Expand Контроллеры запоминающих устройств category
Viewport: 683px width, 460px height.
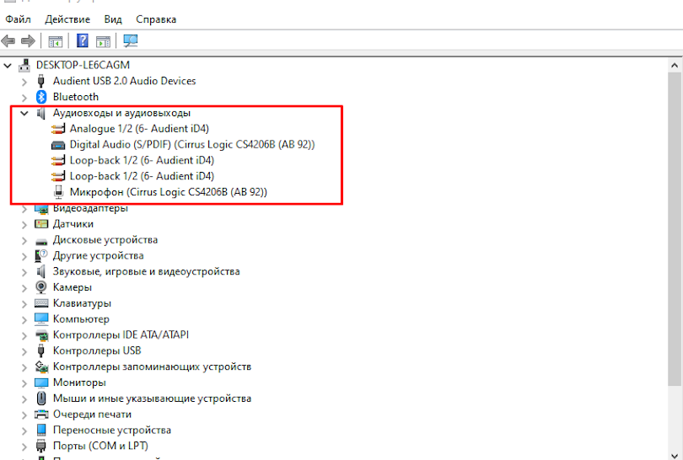pyautogui.click(x=24, y=367)
